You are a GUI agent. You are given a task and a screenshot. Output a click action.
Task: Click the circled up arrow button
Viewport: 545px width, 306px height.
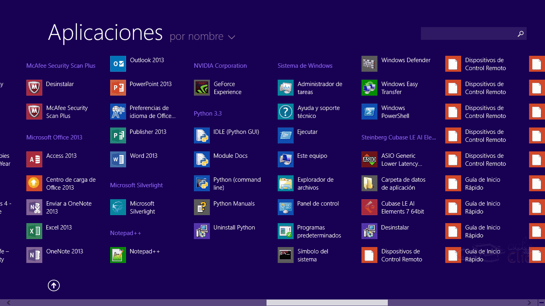click(54, 285)
